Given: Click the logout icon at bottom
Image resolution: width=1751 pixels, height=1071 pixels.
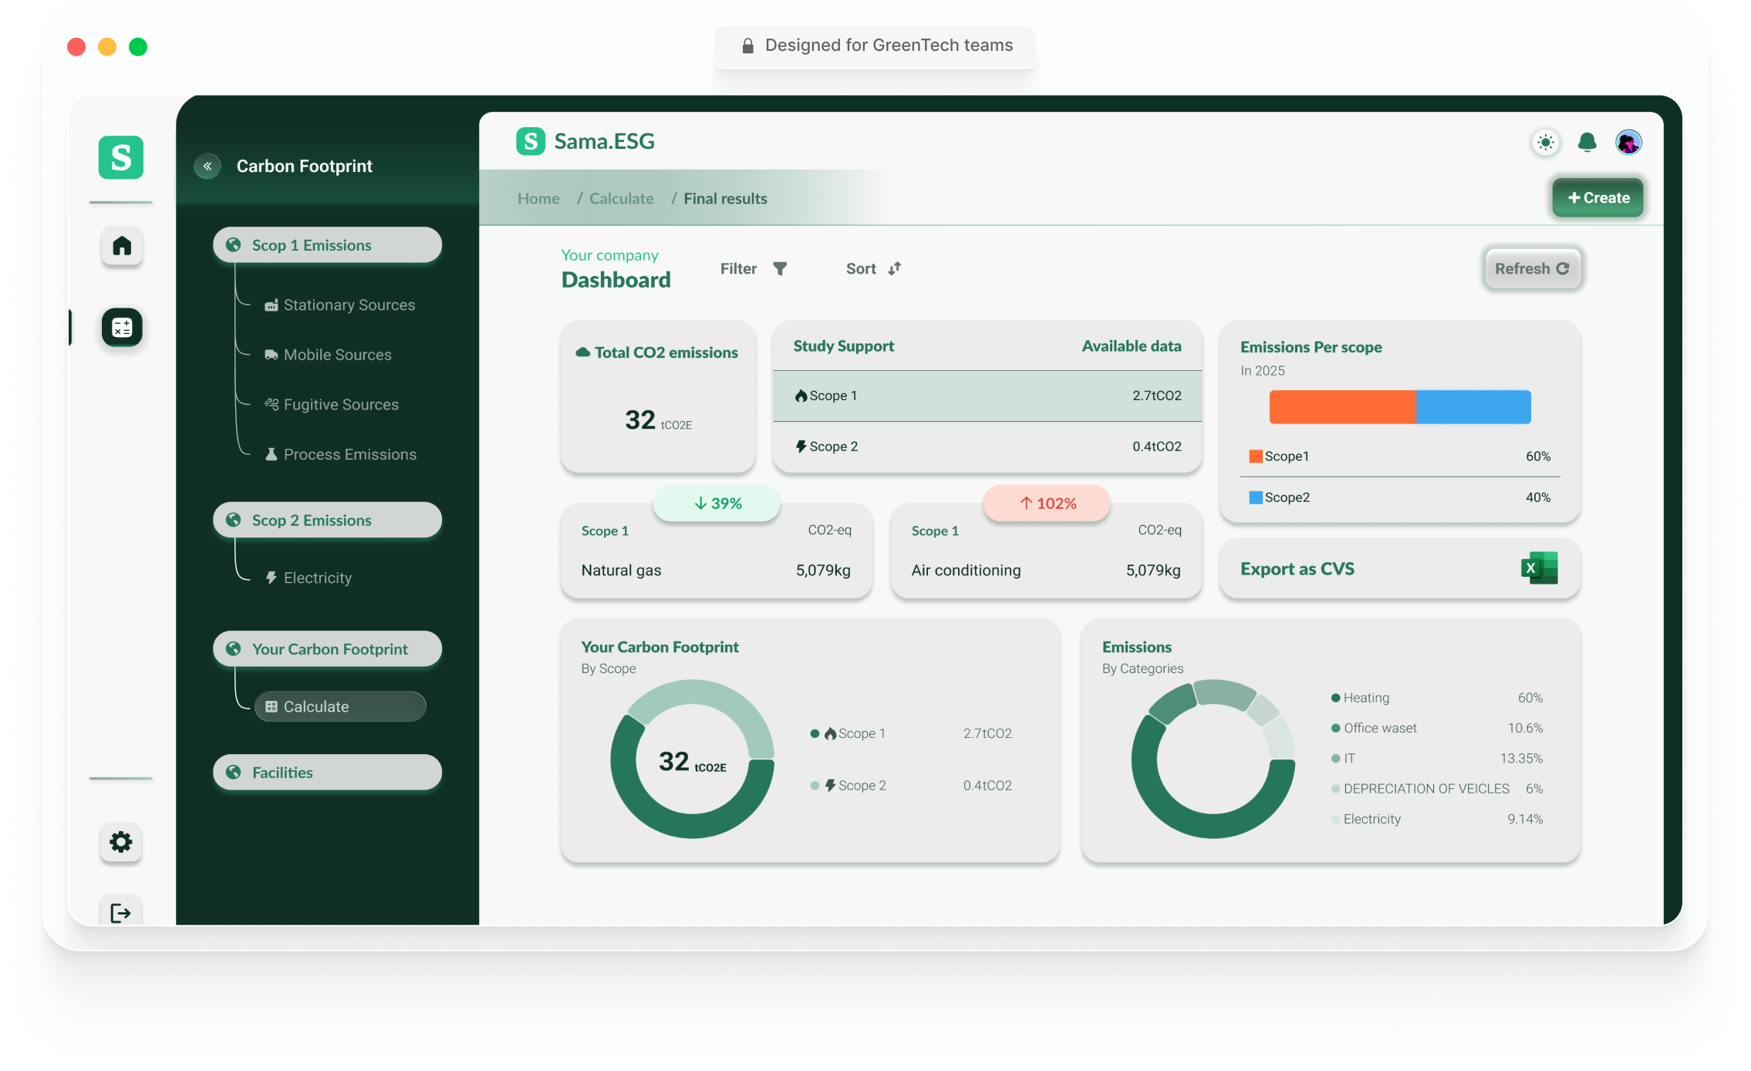Looking at the screenshot, I should click(121, 913).
